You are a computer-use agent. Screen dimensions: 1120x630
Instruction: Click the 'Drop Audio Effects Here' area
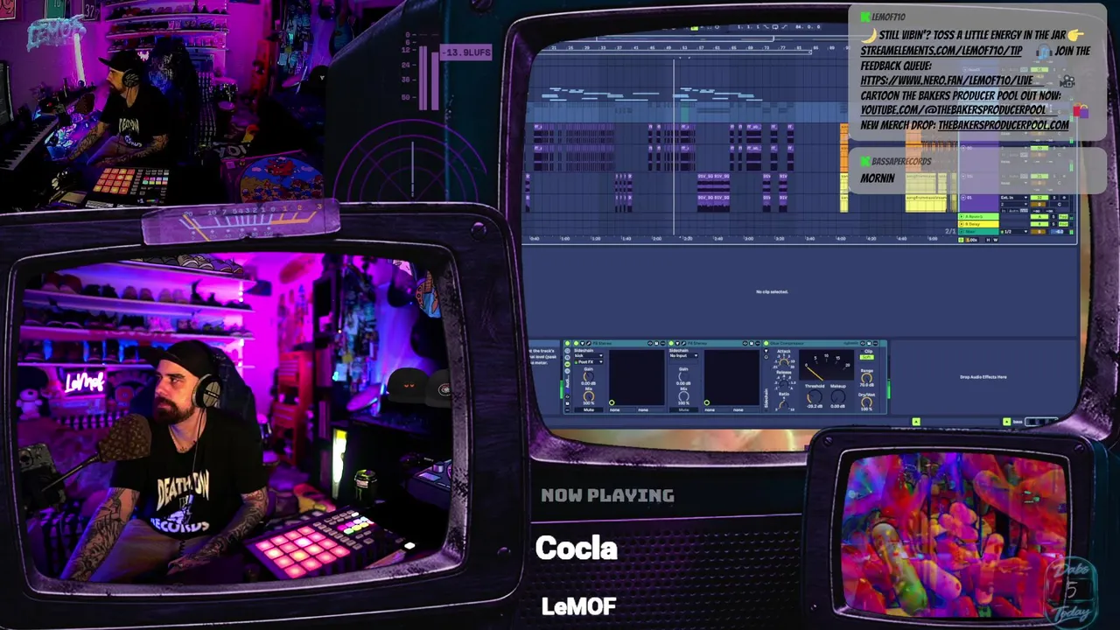pos(983,377)
